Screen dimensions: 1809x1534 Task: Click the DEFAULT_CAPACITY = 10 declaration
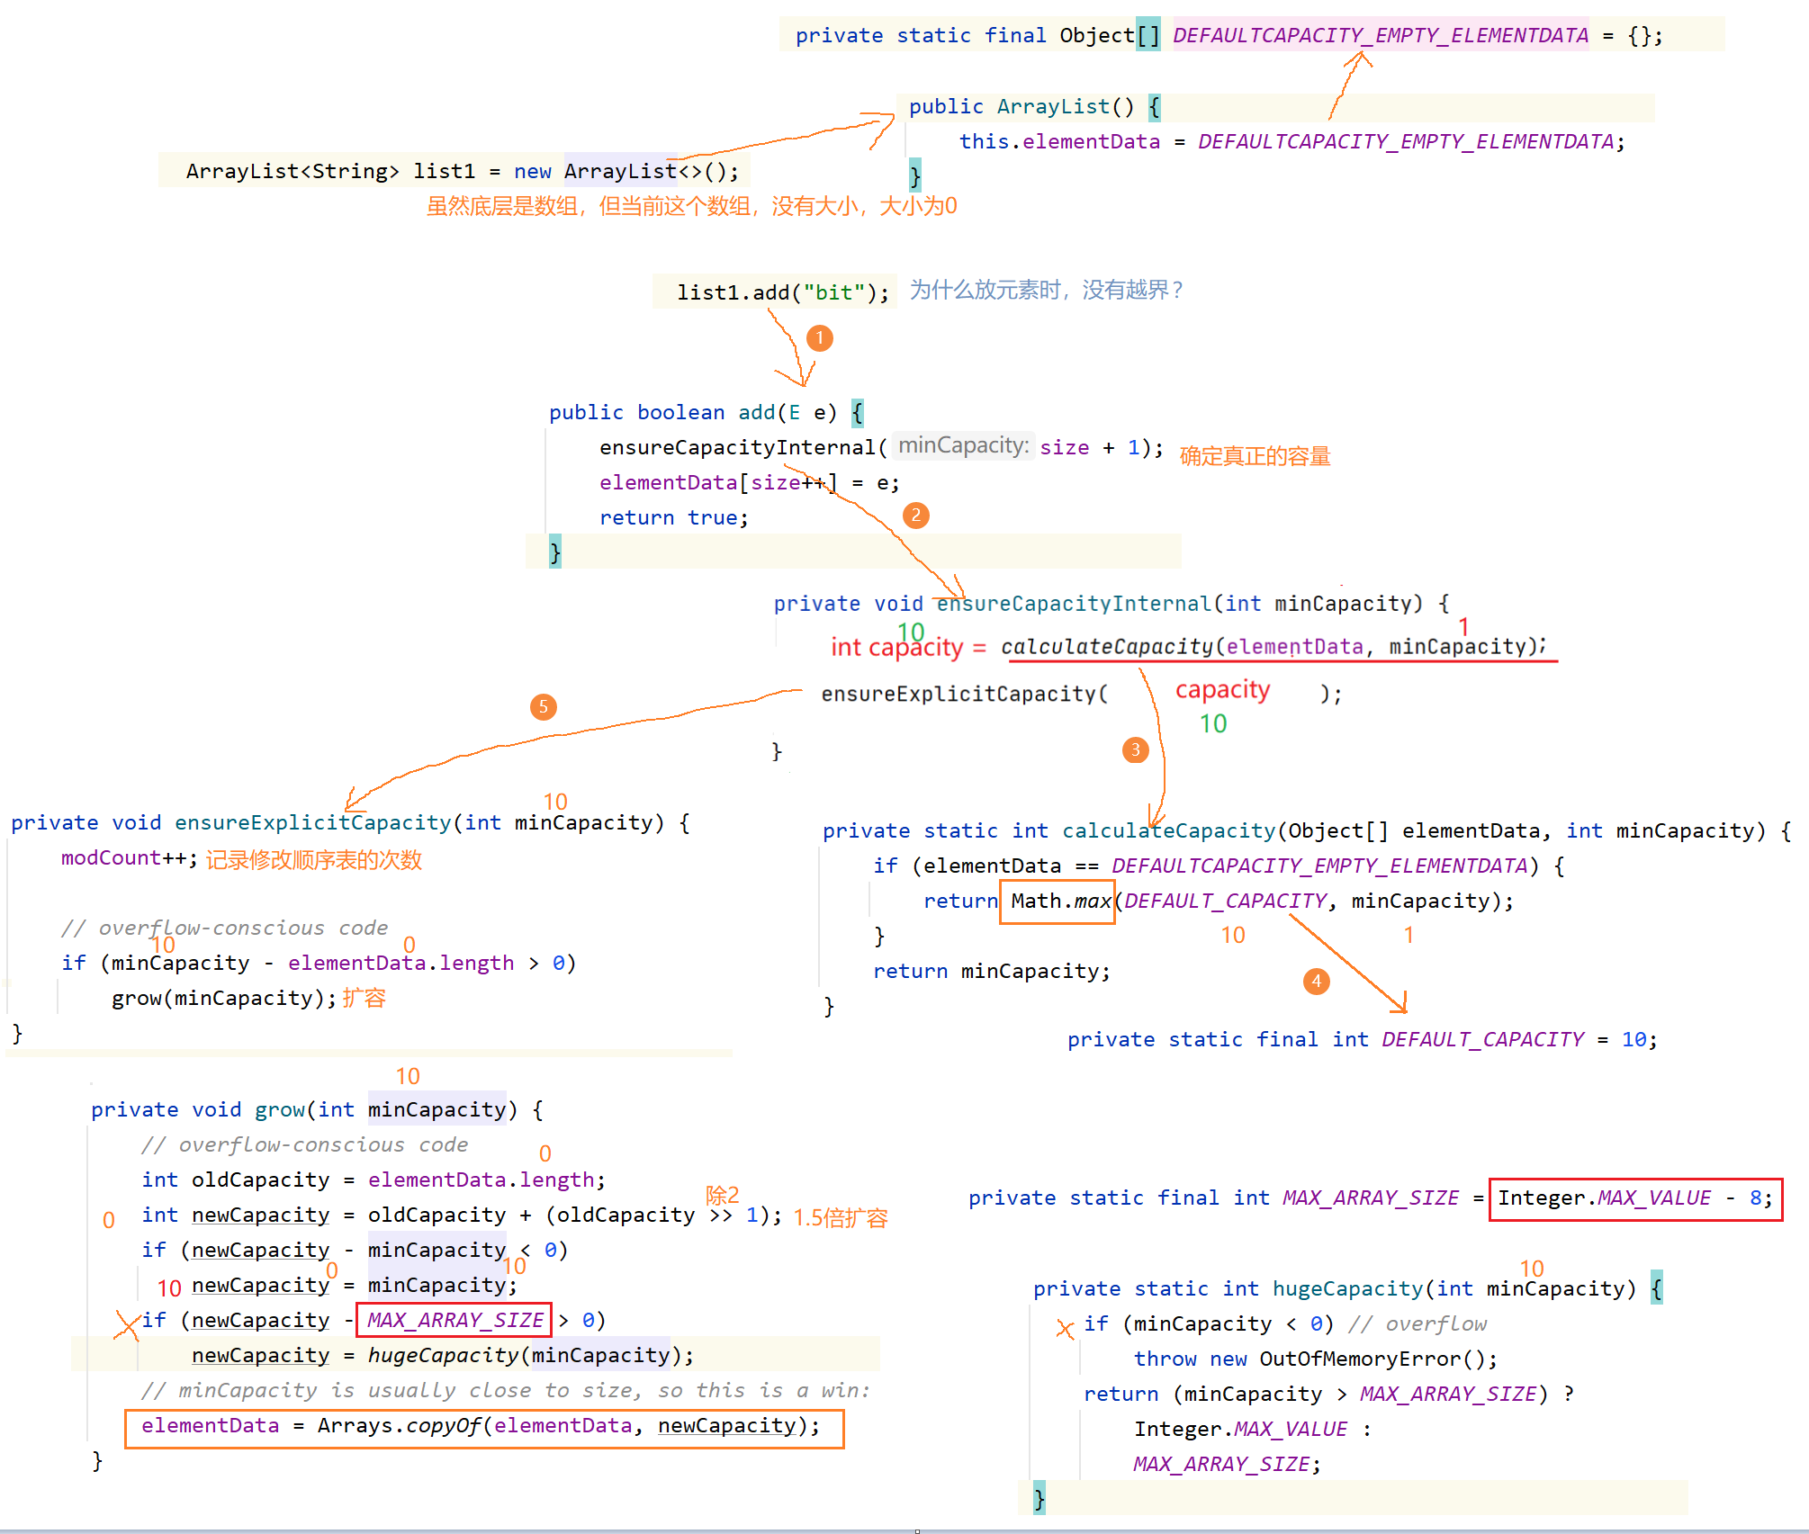coord(1361,1040)
